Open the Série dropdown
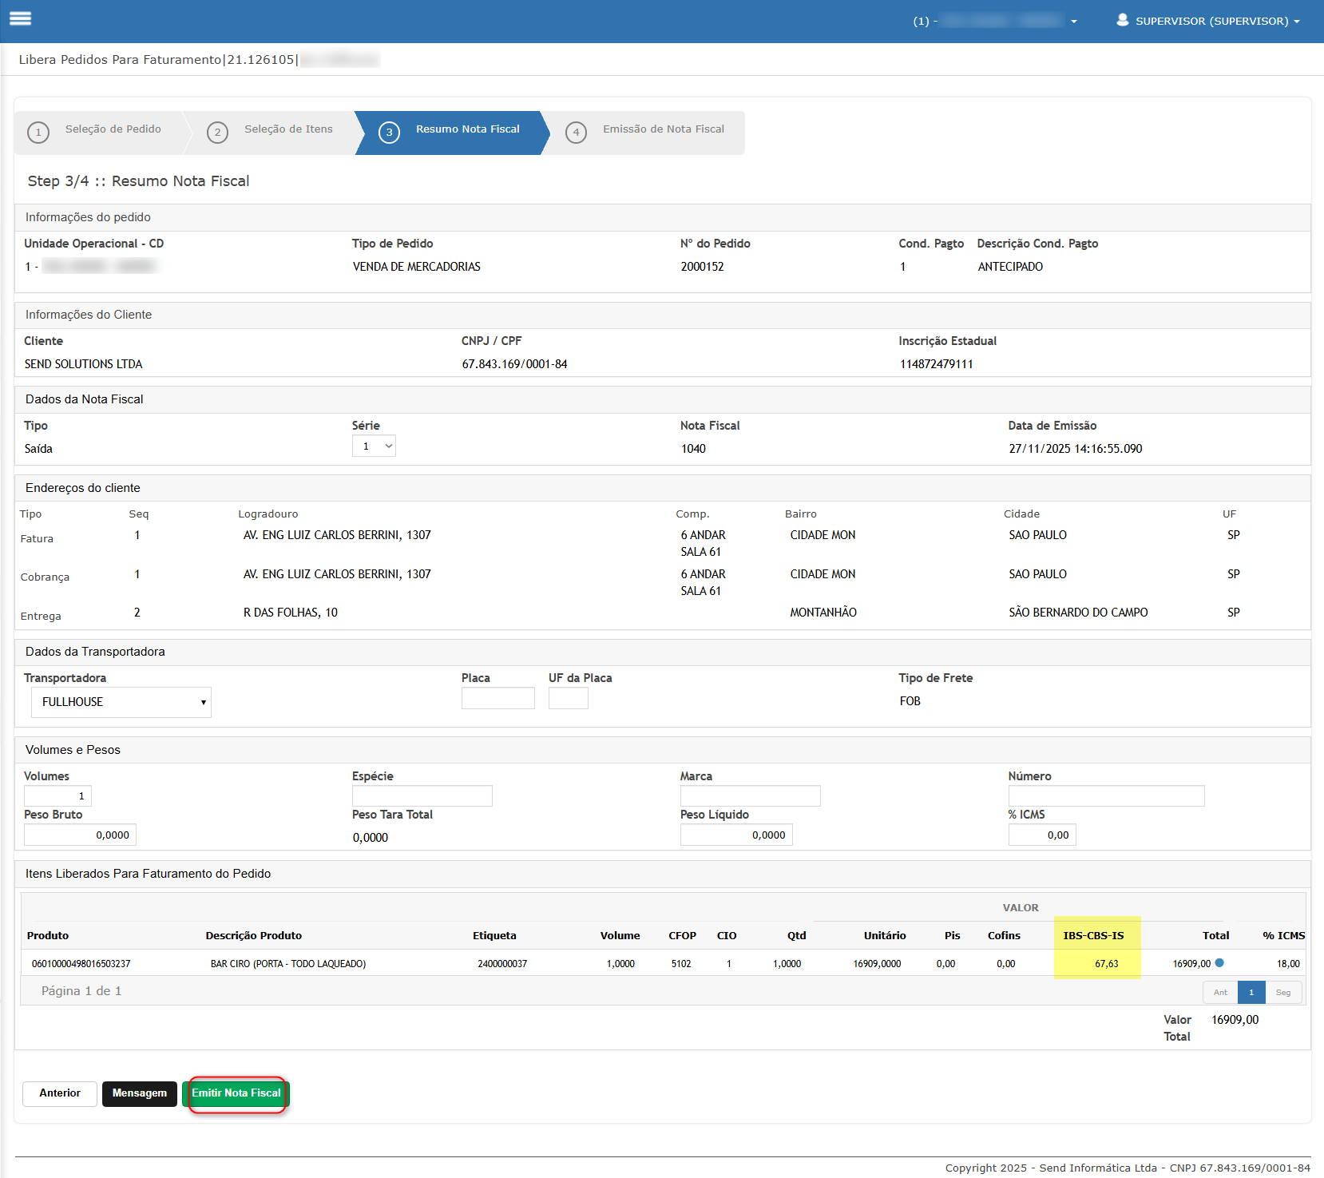 click(374, 446)
